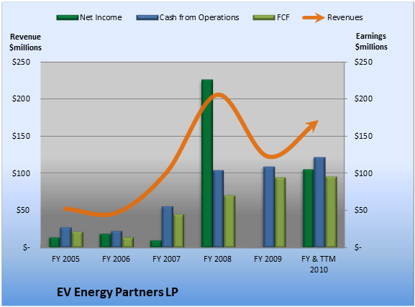Click the 'EV Energy Partners LP' chart title

[x=117, y=292]
